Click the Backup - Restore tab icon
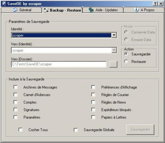165x143 pixels. coord(46,10)
